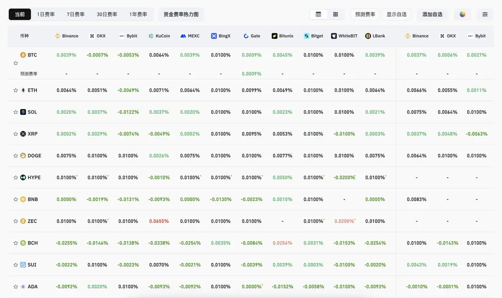Click HYPE WhiteBIT rate -0.0200%
This screenshot has height=298, width=502.
[344, 177]
